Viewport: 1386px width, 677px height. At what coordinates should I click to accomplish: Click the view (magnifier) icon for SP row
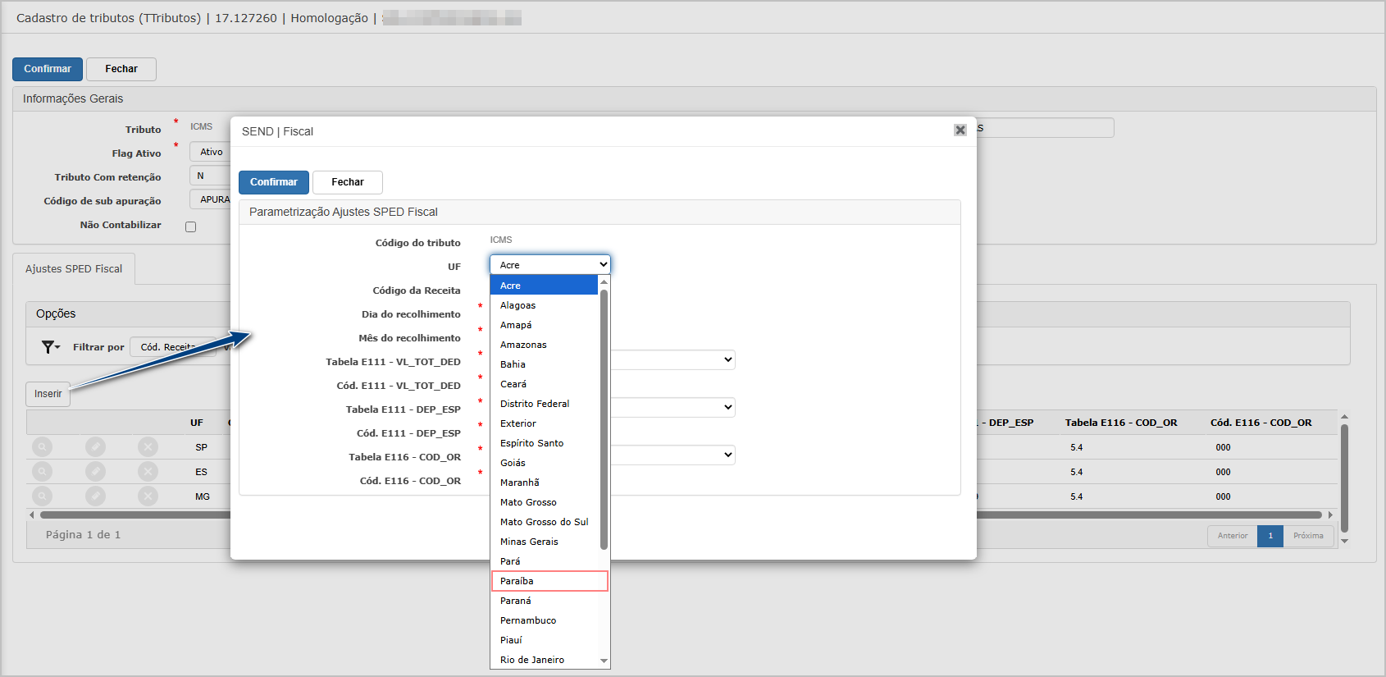(x=42, y=447)
